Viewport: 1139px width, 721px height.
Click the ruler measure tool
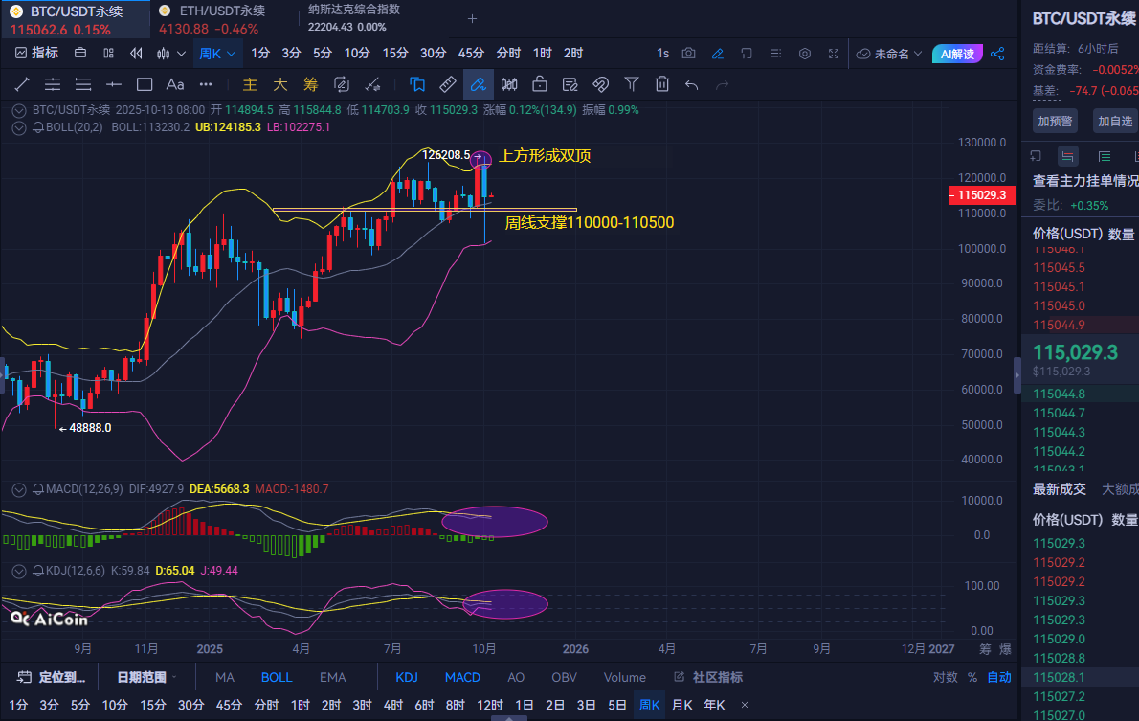click(x=448, y=84)
